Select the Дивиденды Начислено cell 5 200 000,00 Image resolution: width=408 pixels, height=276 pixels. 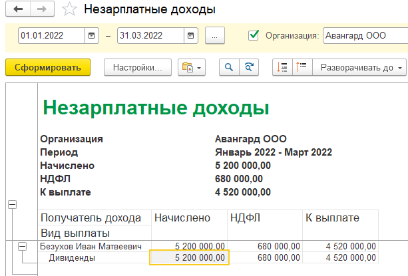(x=190, y=257)
